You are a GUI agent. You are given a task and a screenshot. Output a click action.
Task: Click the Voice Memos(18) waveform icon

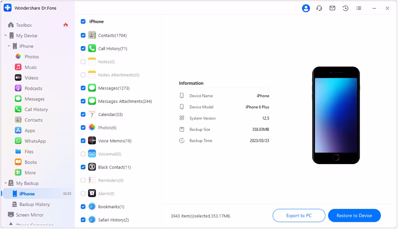(x=92, y=141)
